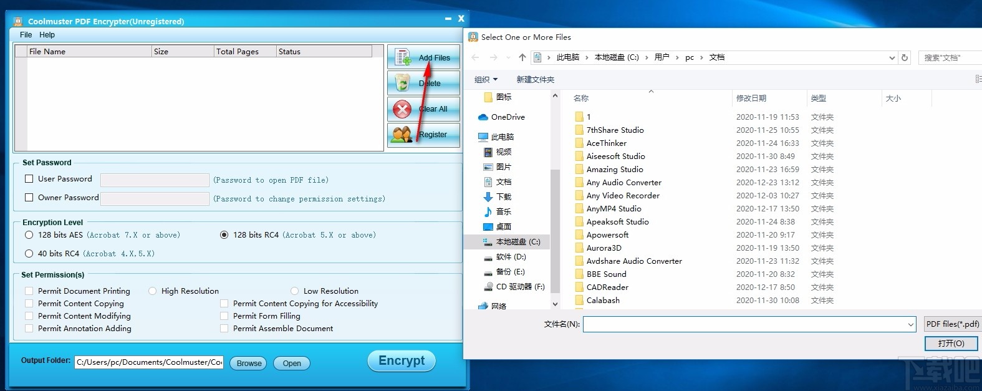Screen dimensions: 982x391
Task: Toggle Permit Annotation Adding checkbox
Action: (x=29, y=329)
